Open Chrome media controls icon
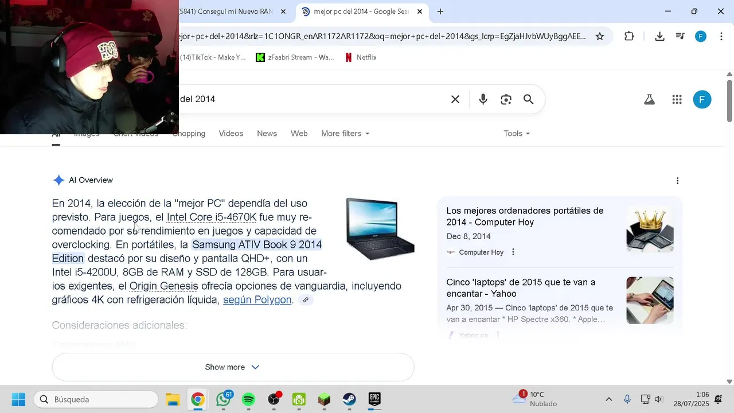Image resolution: width=734 pixels, height=413 pixels. (x=680, y=36)
